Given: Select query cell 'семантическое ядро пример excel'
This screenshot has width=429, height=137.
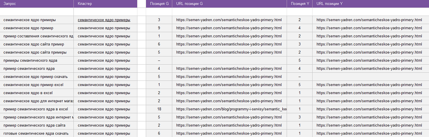Looking at the screenshot, I should click(x=33, y=85).
